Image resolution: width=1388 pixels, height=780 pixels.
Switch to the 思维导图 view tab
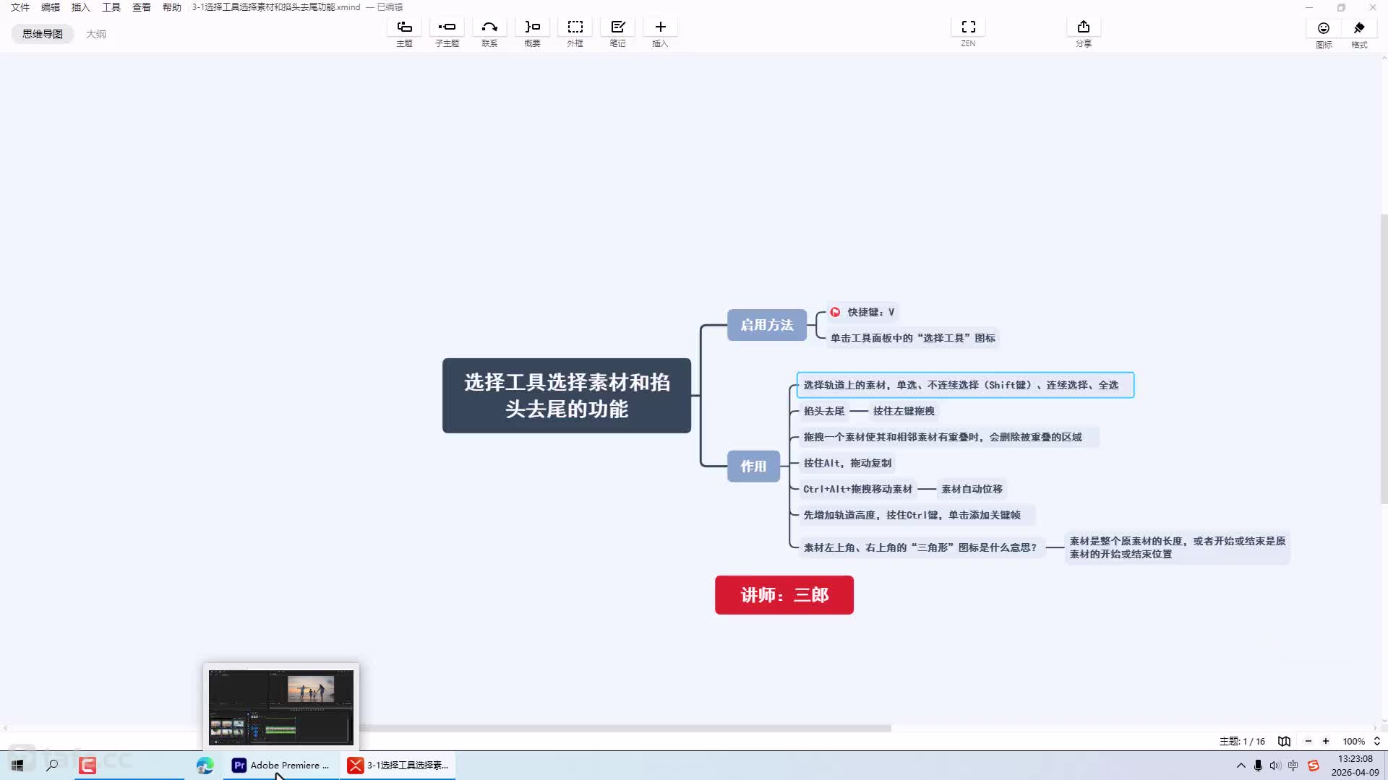[x=43, y=34]
